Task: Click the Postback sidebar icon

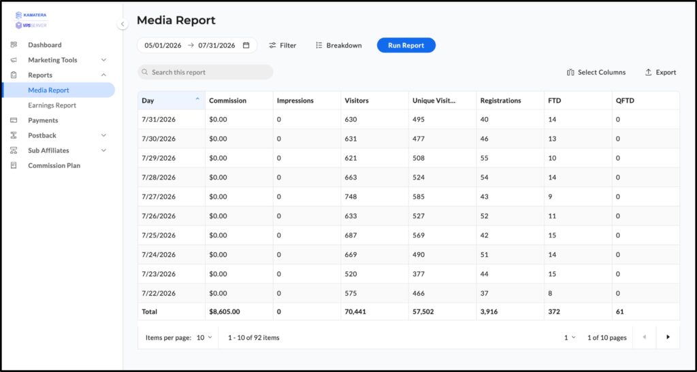Action: coord(14,135)
